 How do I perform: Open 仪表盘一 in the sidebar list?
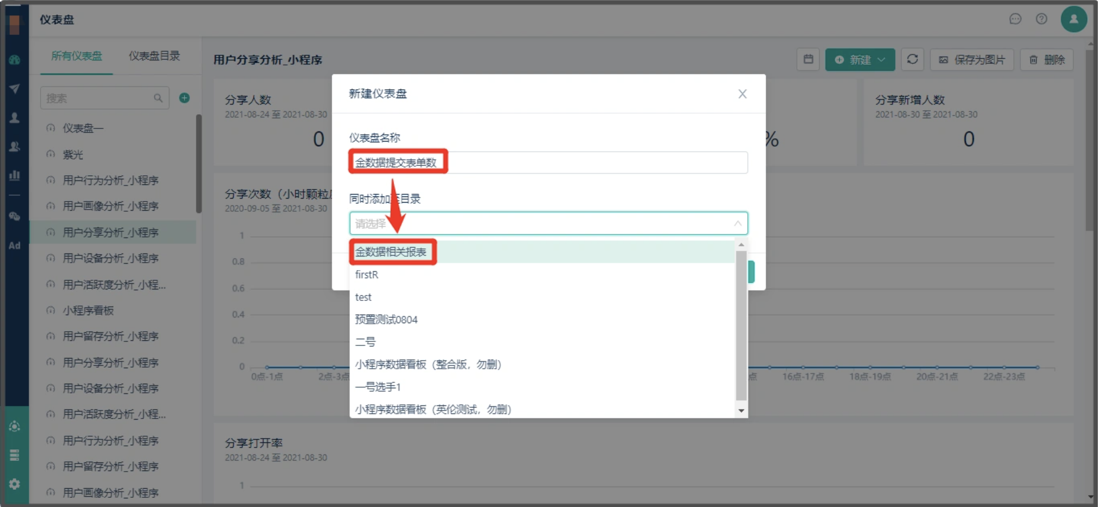coord(113,128)
